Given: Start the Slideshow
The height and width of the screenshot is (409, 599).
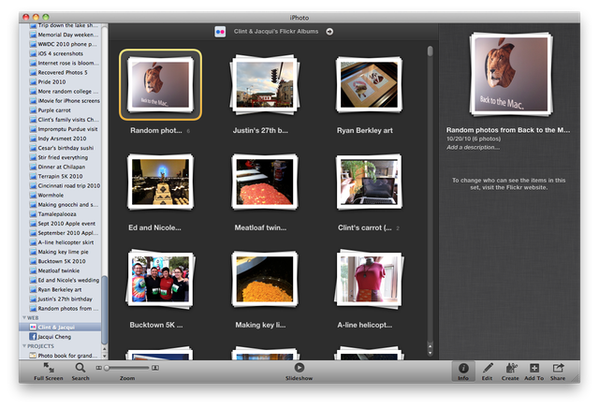Looking at the screenshot, I should (299, 372).
